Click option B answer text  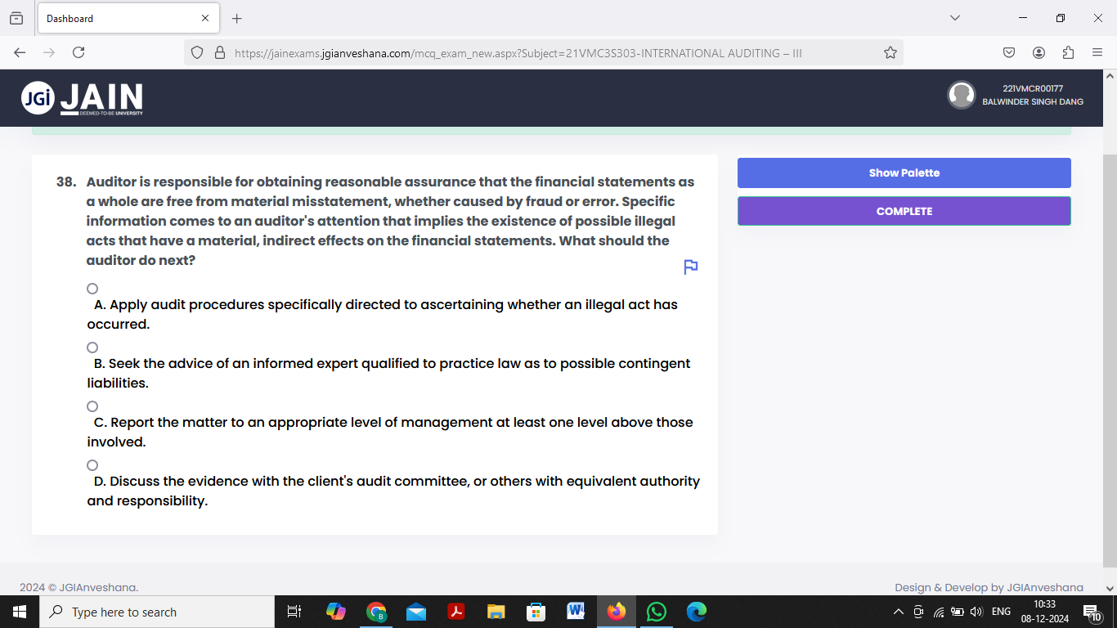(x=388, y=373)
